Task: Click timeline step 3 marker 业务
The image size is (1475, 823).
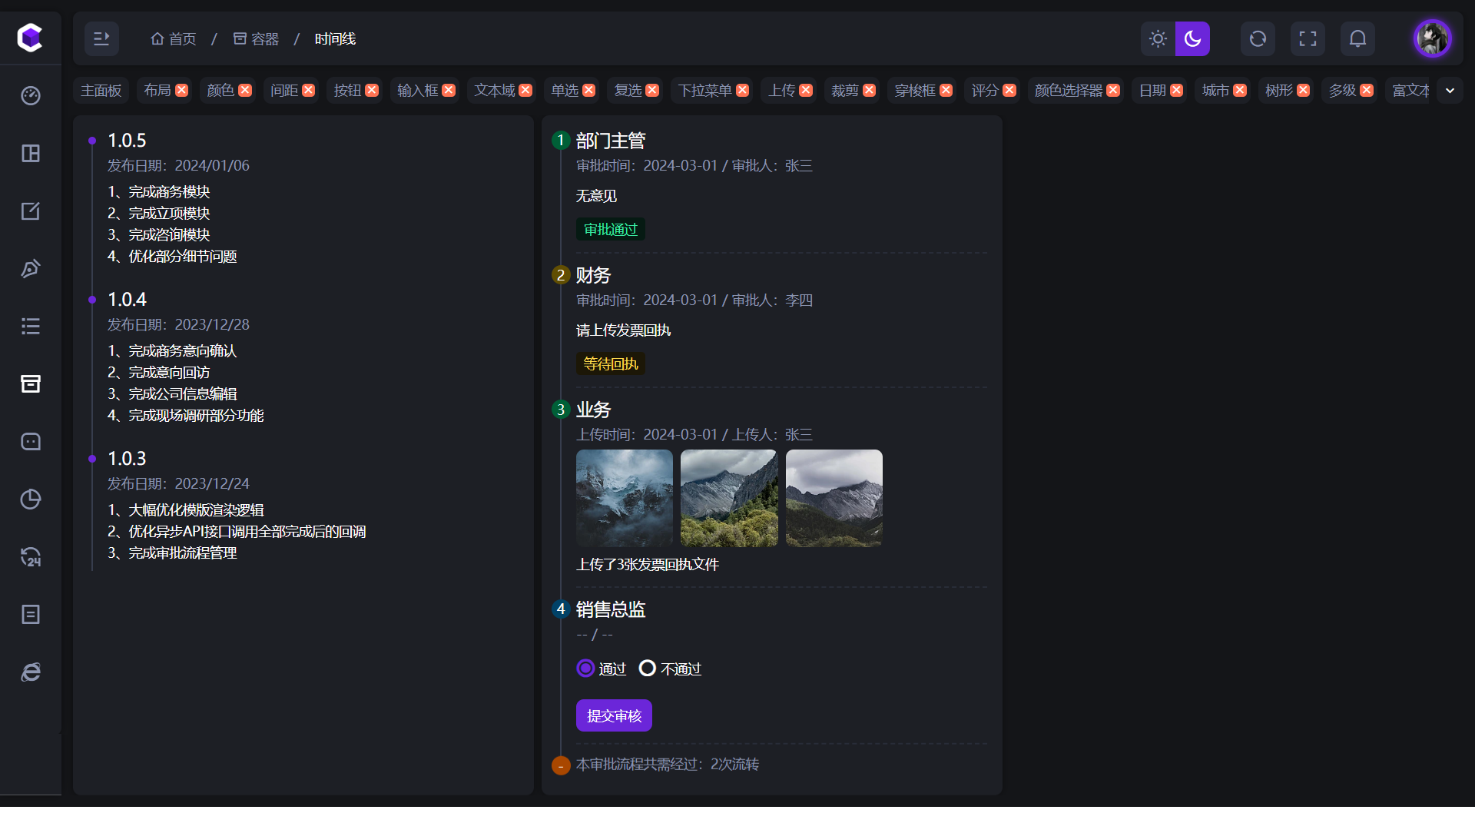Action: (x=561, y=409)
